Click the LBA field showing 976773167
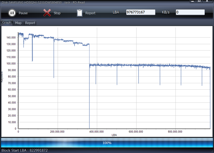 [141, 12]
